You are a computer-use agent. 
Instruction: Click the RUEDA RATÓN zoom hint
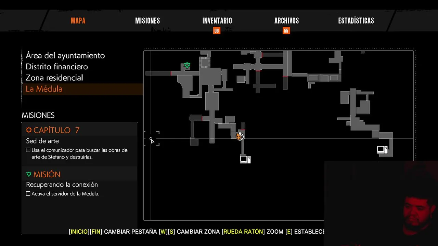(x=243, y=232)
